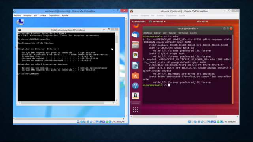Click windows 8 VM vertical scrollbar up arrow
The width and height of the screenshot is (253, 142).
coord(126,19)
